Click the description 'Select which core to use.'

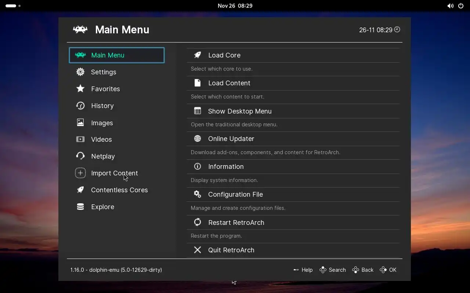click(221, 69)
